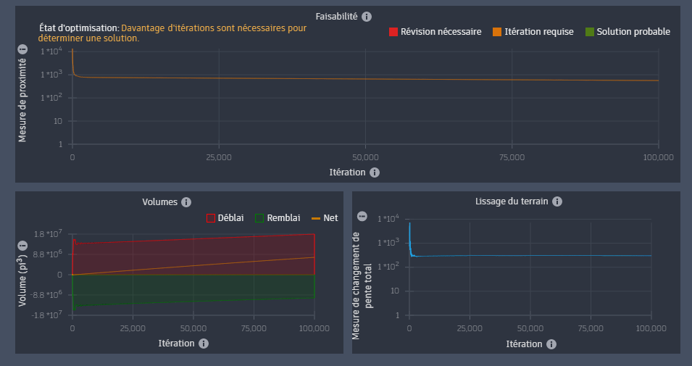Click the orange Itération requise legend swatch

[497, 32]
